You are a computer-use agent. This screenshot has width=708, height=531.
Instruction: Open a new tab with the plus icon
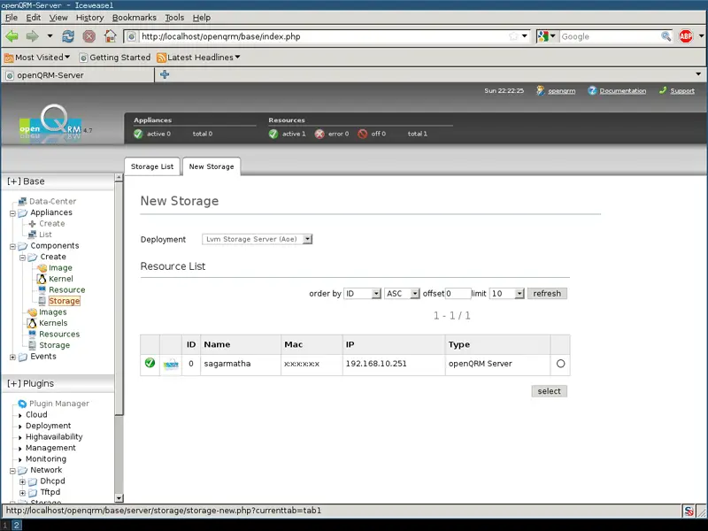(165, 74)
